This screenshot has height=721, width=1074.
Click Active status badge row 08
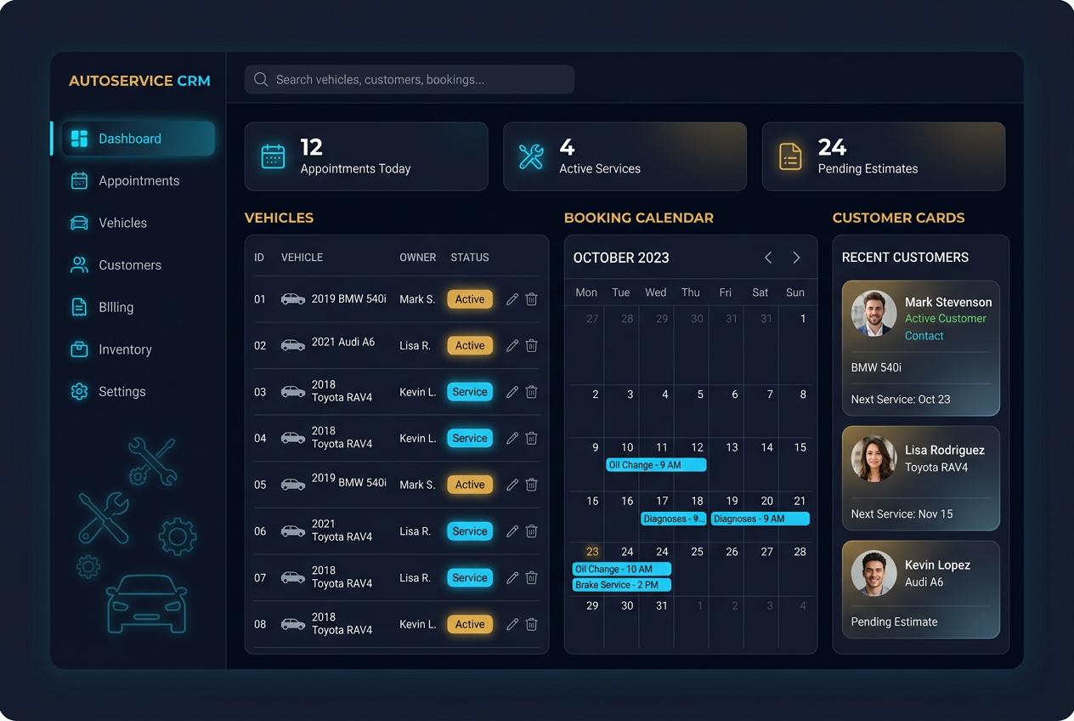[470, 624]
